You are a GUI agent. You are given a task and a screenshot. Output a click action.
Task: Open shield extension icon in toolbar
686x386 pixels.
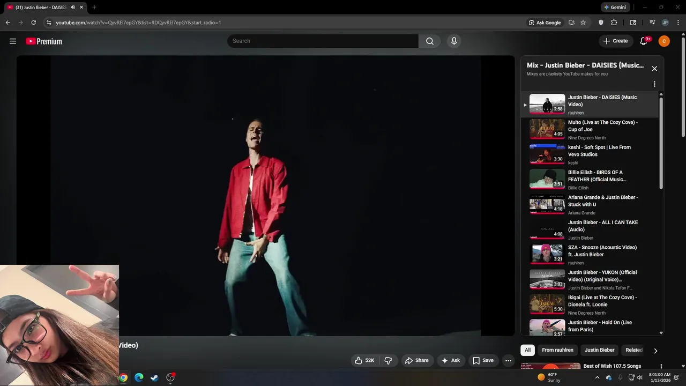[601, 23]
